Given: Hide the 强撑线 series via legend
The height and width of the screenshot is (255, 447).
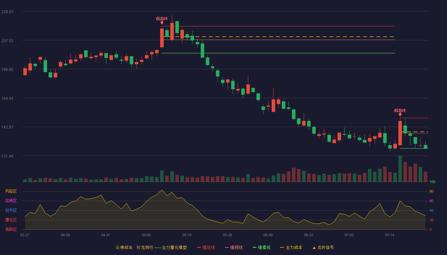Looking at the screenshot, I should click(261, 247).
